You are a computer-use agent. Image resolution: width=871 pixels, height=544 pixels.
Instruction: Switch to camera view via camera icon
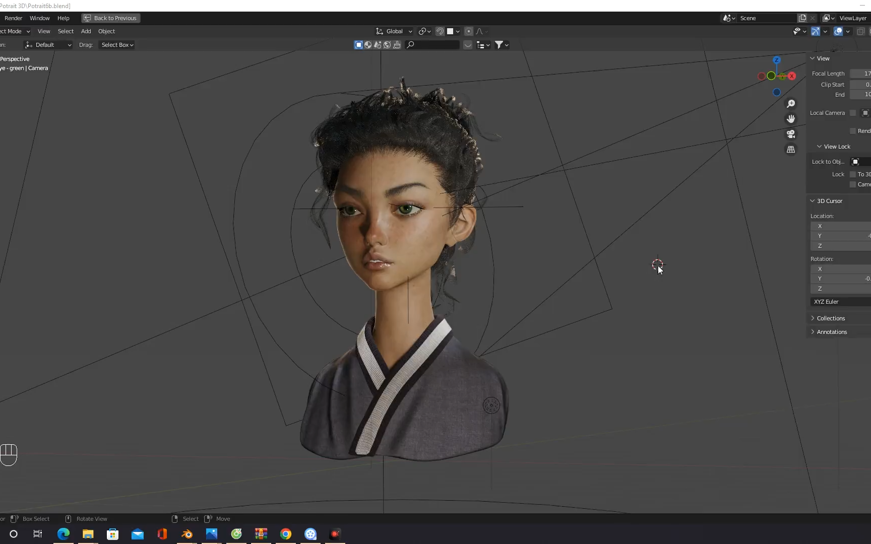(791, 134)
